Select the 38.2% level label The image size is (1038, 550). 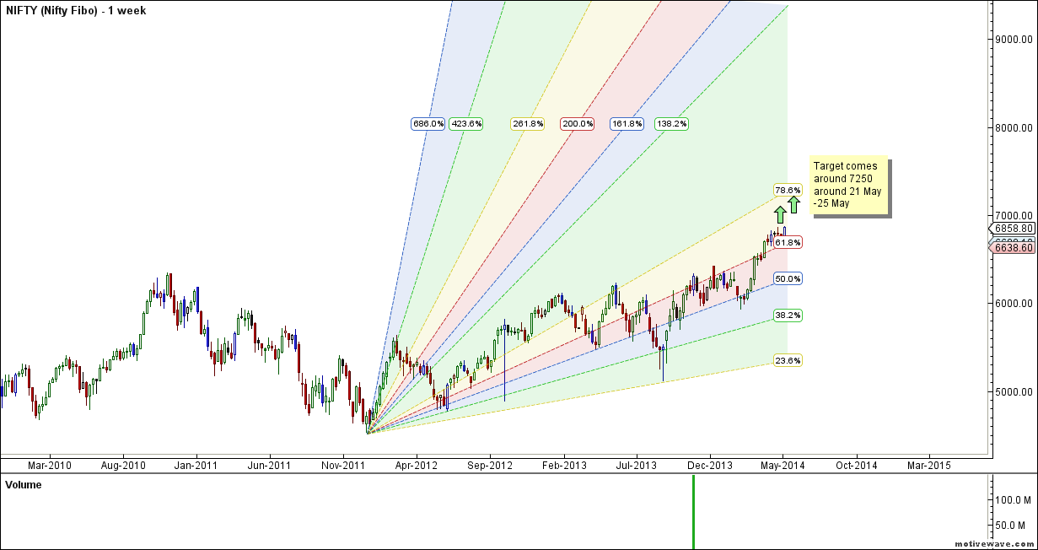click(788, 315)
